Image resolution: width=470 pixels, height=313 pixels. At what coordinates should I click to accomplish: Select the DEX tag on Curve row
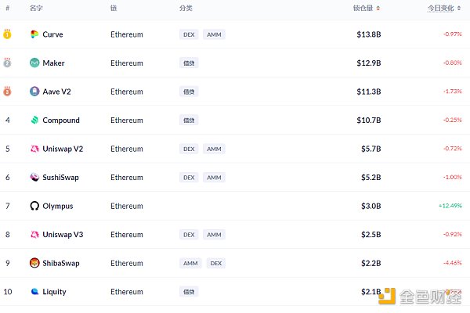point(189,34)
